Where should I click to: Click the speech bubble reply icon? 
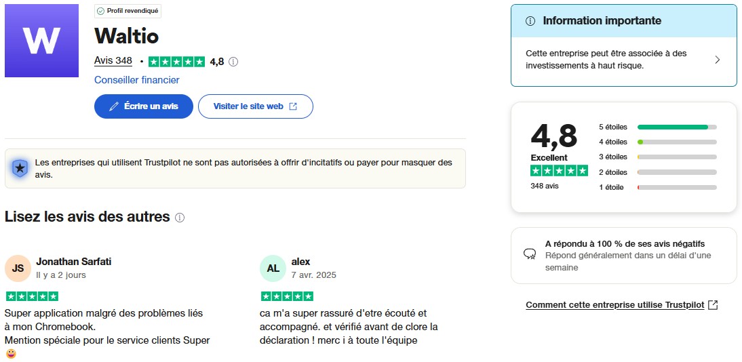[530, 254]
